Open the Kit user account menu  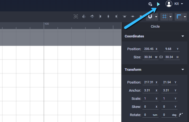[174, 4]
